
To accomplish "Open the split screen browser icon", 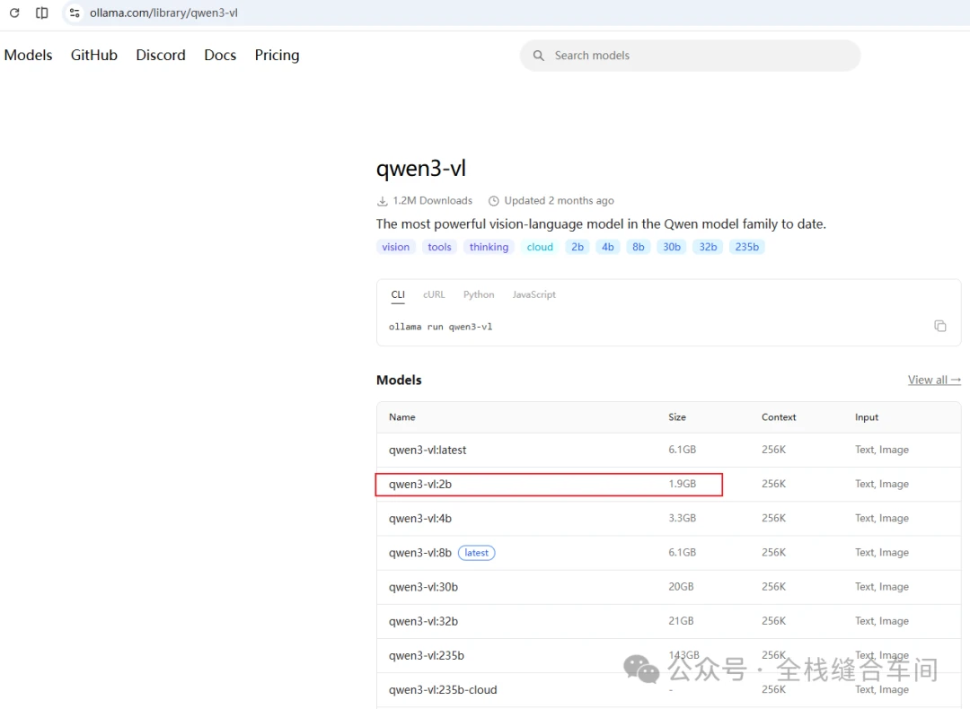I will coord(42,13).
